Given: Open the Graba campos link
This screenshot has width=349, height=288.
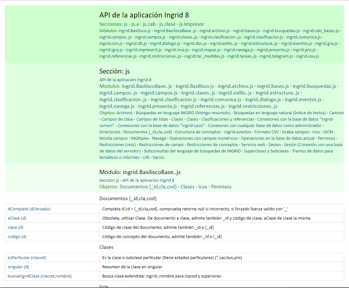Looking at the screenshot, I should 296,132.
